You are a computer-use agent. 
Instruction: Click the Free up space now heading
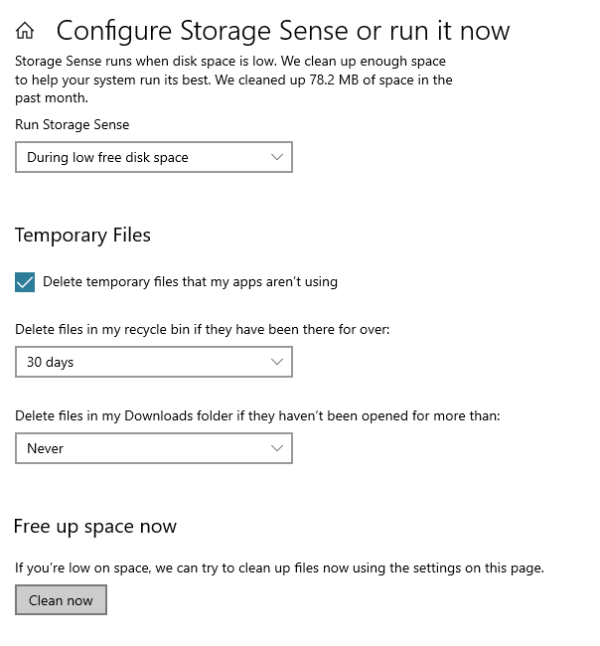point(95,527)
